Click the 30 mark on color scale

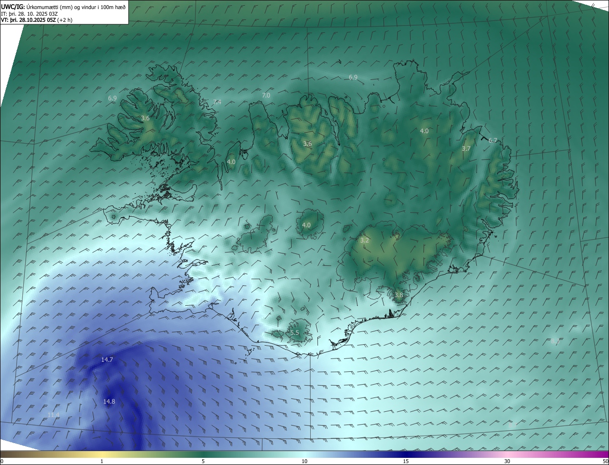tap(507, 461)
